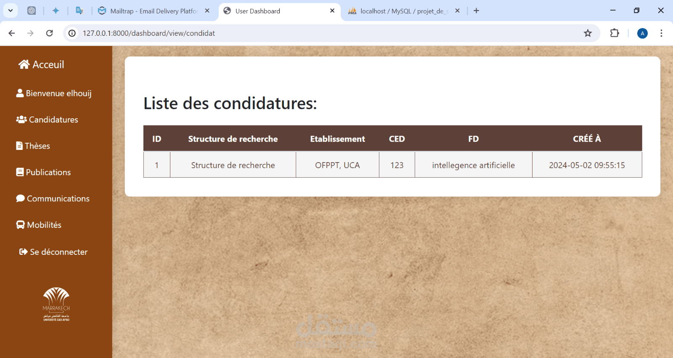Switch to the pinned ChatGPT tab

pyautogui.click(x=32, y=11)
